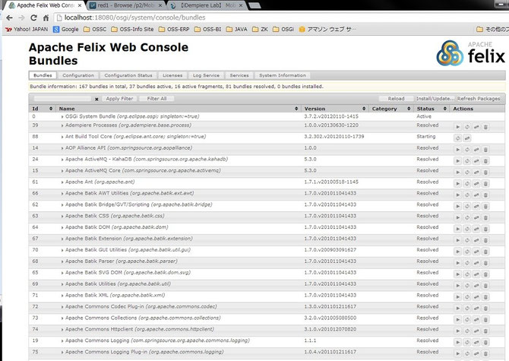509x361 pixels.
Task: Start the Apache ActiveMQ - KahaDB bundle
Action: (457, 161)
